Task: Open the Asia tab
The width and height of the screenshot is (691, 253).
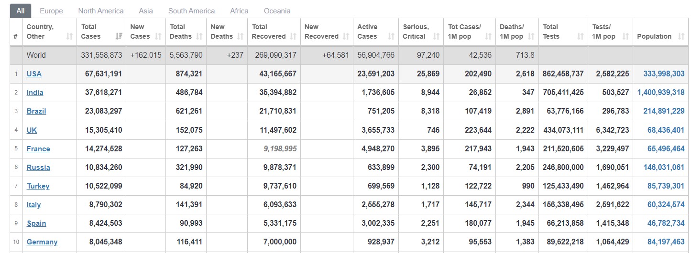Action: coord(146,11)
